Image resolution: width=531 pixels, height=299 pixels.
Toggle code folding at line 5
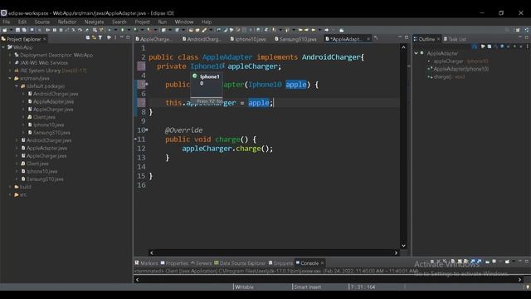(147, 84)
